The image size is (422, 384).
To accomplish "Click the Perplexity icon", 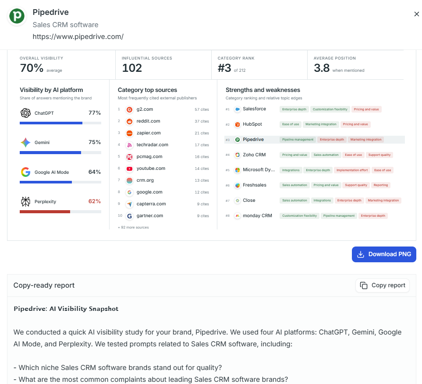I will click(x=25, y=201).
